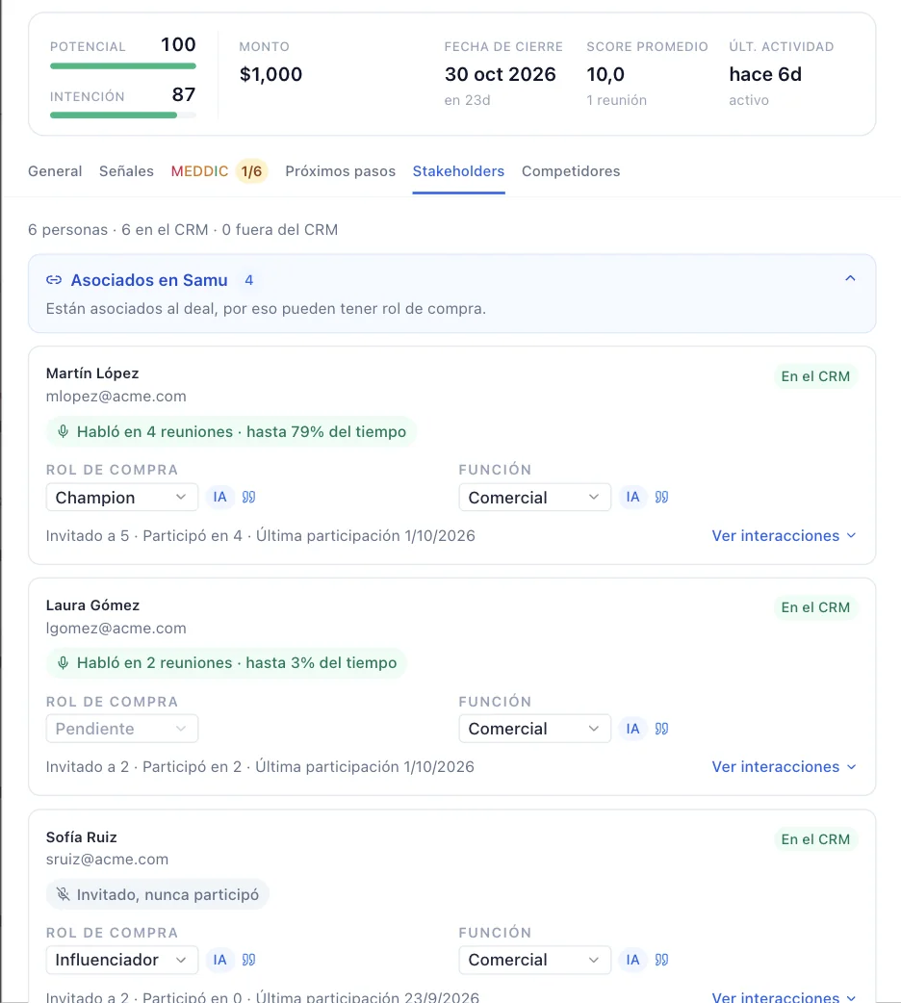
Task: Click the Potencial progress bar
Action: click(x=123, y=65)
